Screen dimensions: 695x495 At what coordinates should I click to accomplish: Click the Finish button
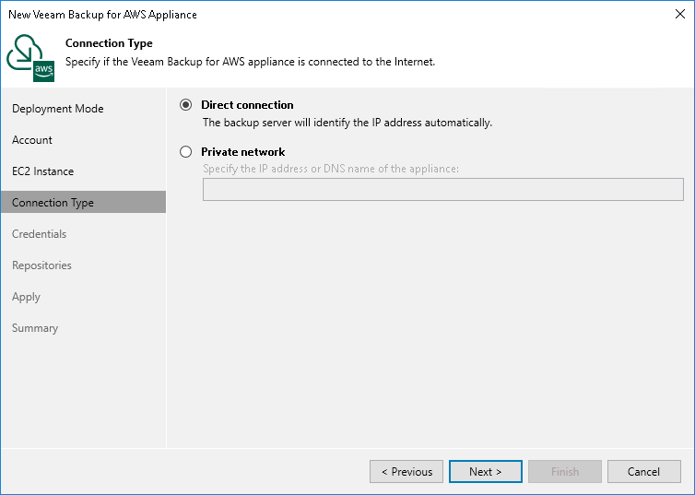[564, 472]
